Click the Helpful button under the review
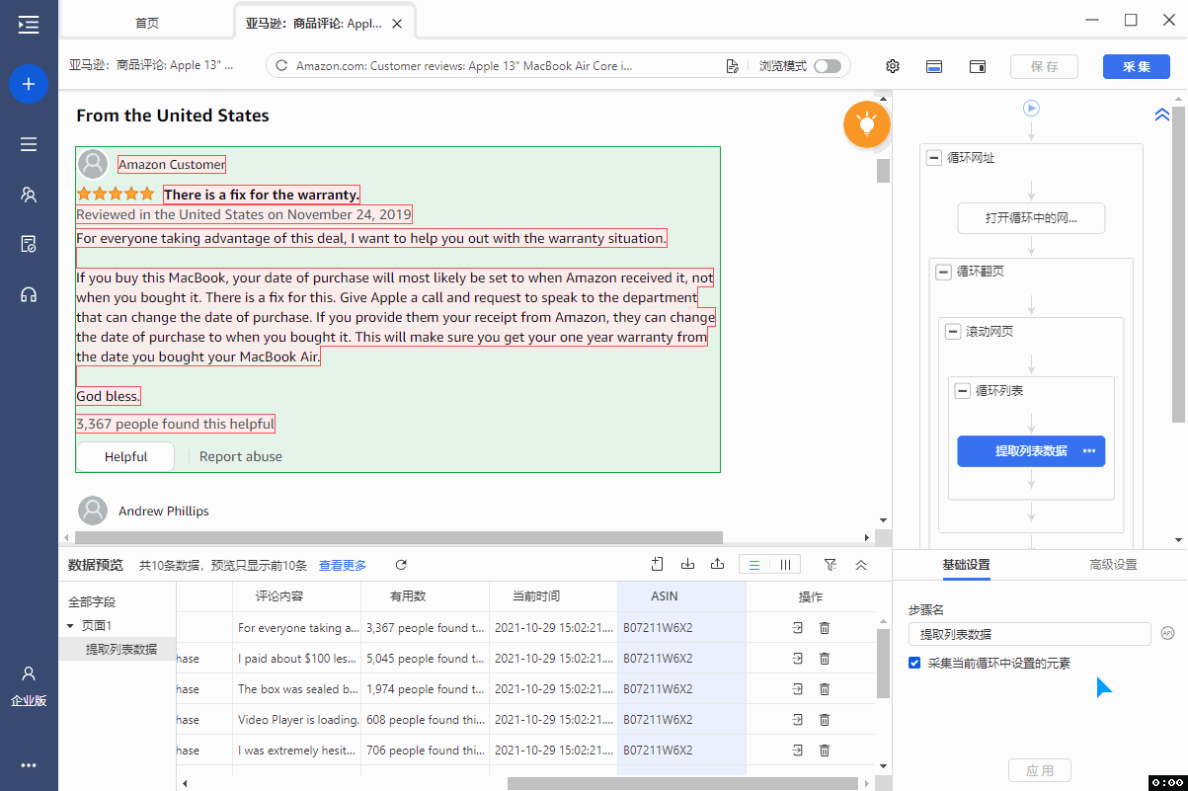 pos(125,457)
